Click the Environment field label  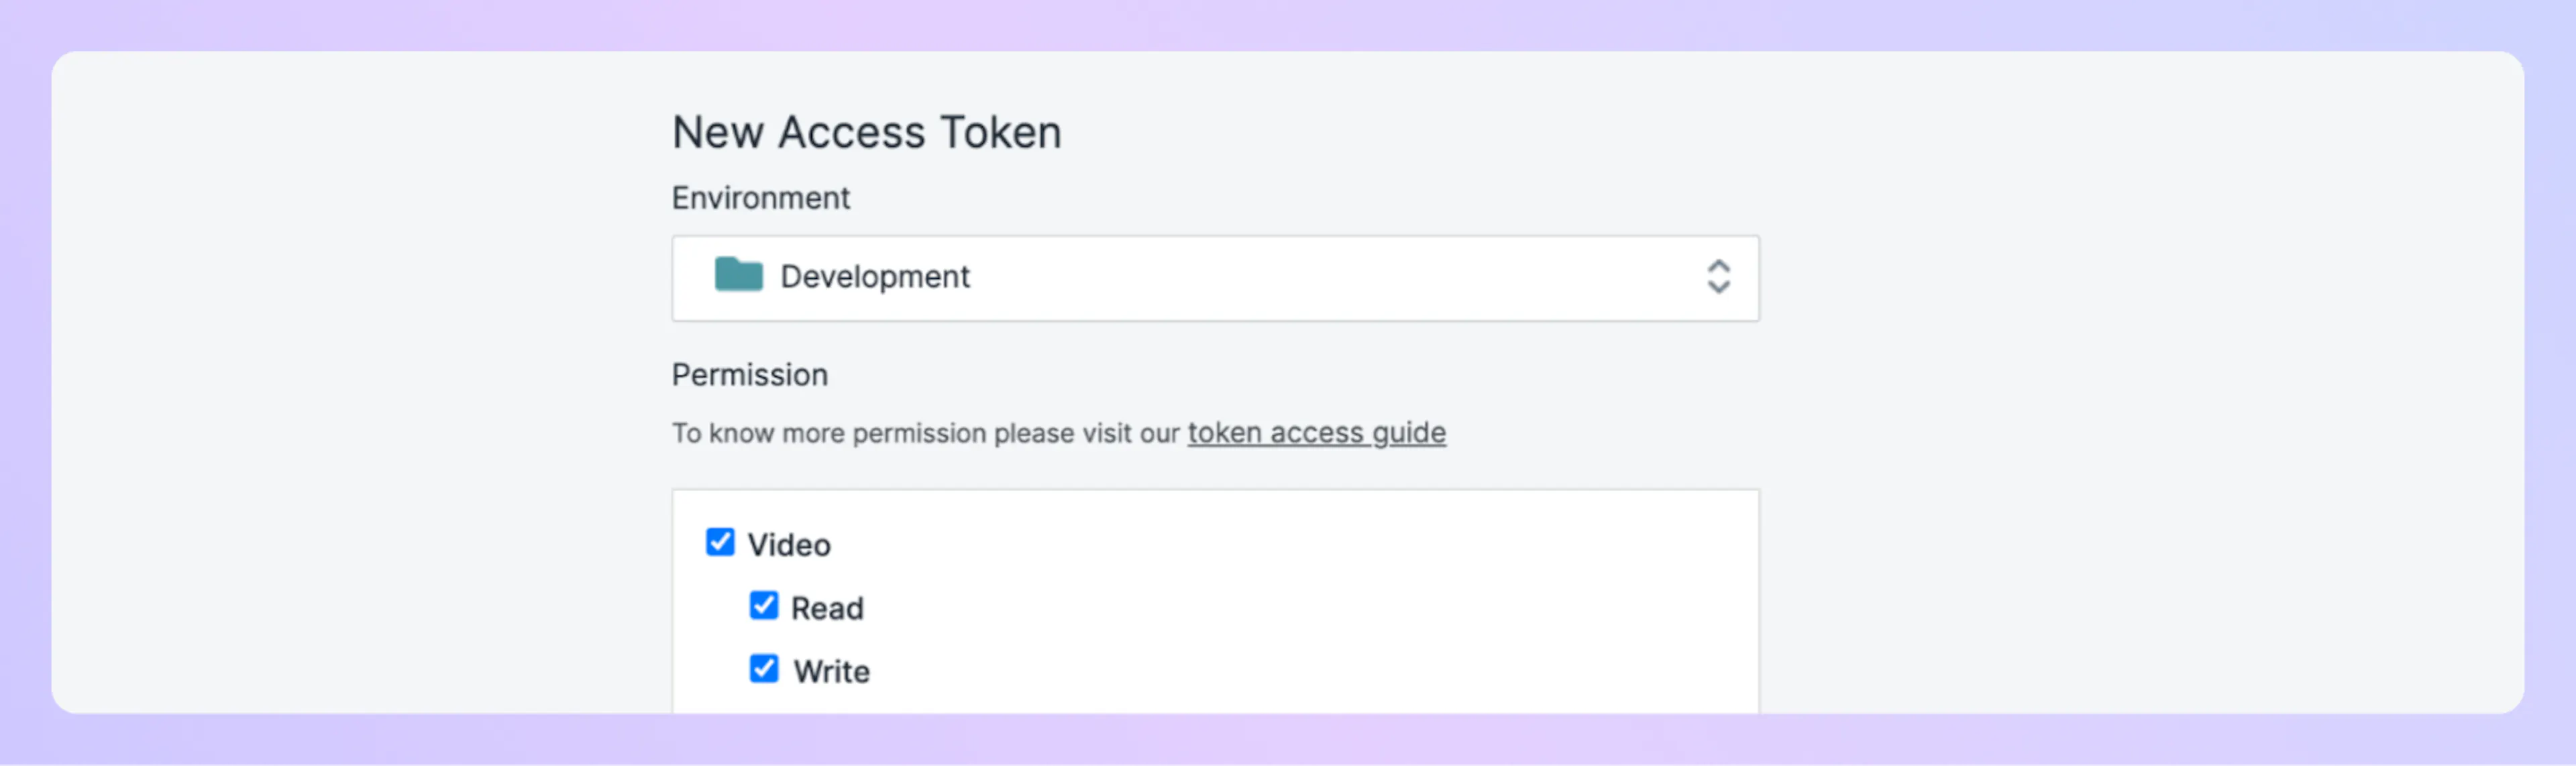760,198
